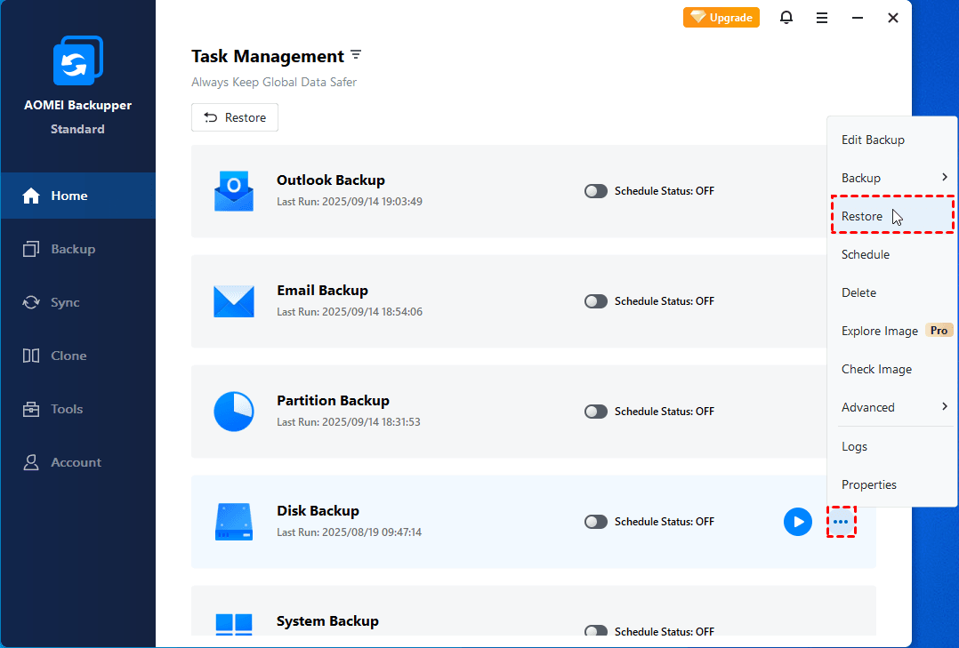The image size is (959, 648).
Task: Enable Email Backup schedule toggle
Action: pos(596,301)
